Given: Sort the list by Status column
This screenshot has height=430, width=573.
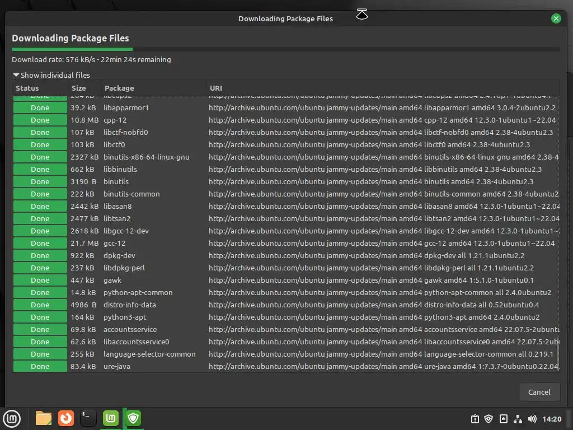Looking at the screenshot, I should (x=40, y=88).
